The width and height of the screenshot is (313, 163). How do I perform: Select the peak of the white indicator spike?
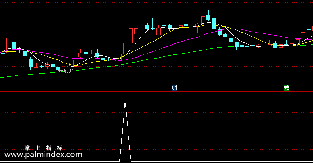(125, 101)
